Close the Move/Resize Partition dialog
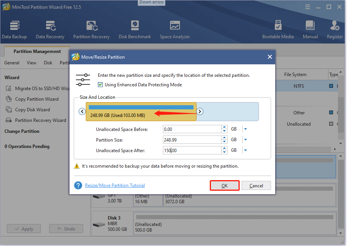Viewport: 347px width, 246px height. [x=270, y=57]
